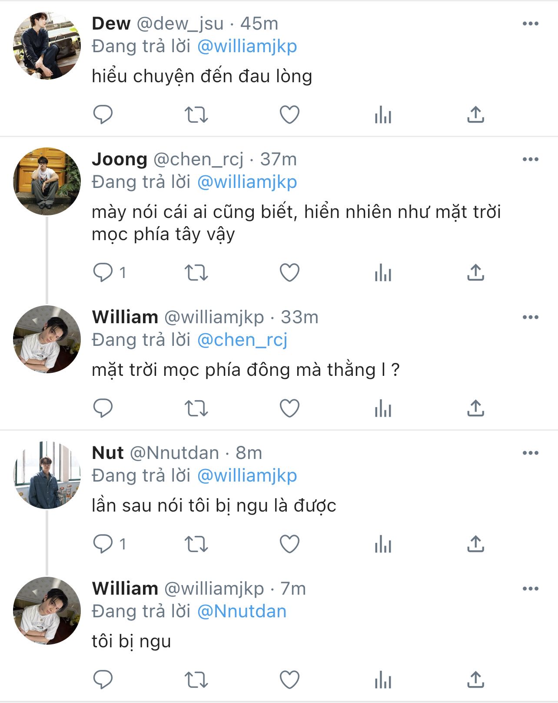Reply to Dew's tweet
The image size is (558, 703).
point(103,115)
